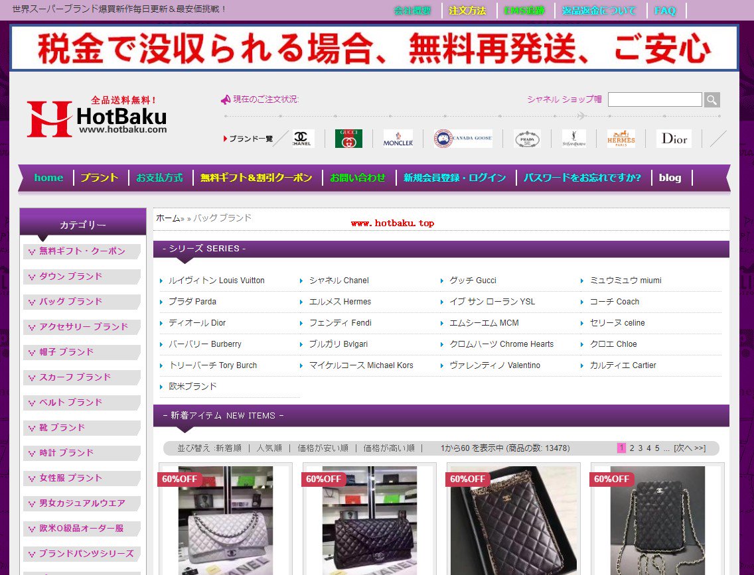Open ミュウミュウ miumi series link
Viewport: 754px width, 575px height.
point(626,281)
